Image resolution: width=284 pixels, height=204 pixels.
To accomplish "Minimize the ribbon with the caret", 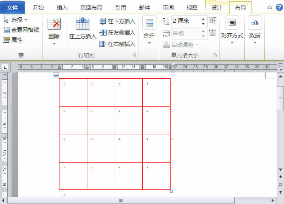I will [269, 8].
